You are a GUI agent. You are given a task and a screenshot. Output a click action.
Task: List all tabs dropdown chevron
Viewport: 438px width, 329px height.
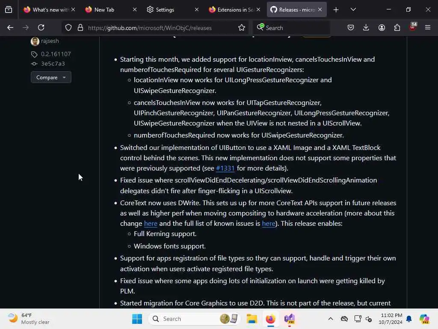353,9
